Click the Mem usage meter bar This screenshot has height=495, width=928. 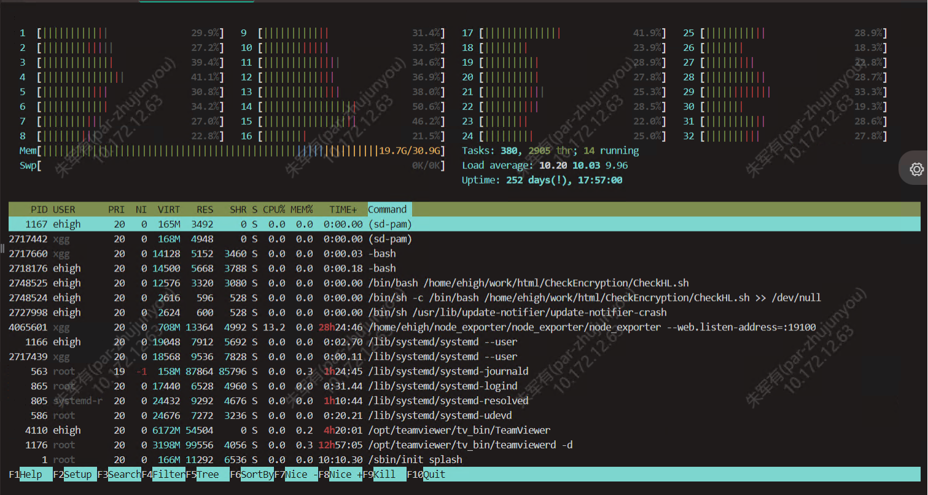(x=232, y=150)
